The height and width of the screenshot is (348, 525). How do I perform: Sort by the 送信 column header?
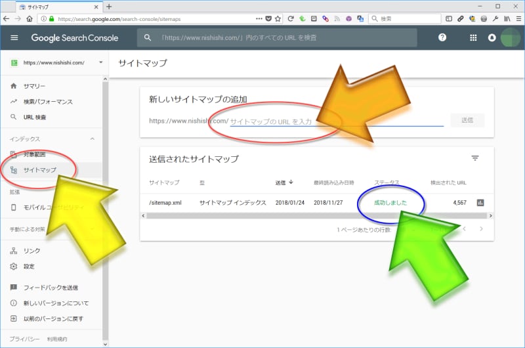pos(284,183)
